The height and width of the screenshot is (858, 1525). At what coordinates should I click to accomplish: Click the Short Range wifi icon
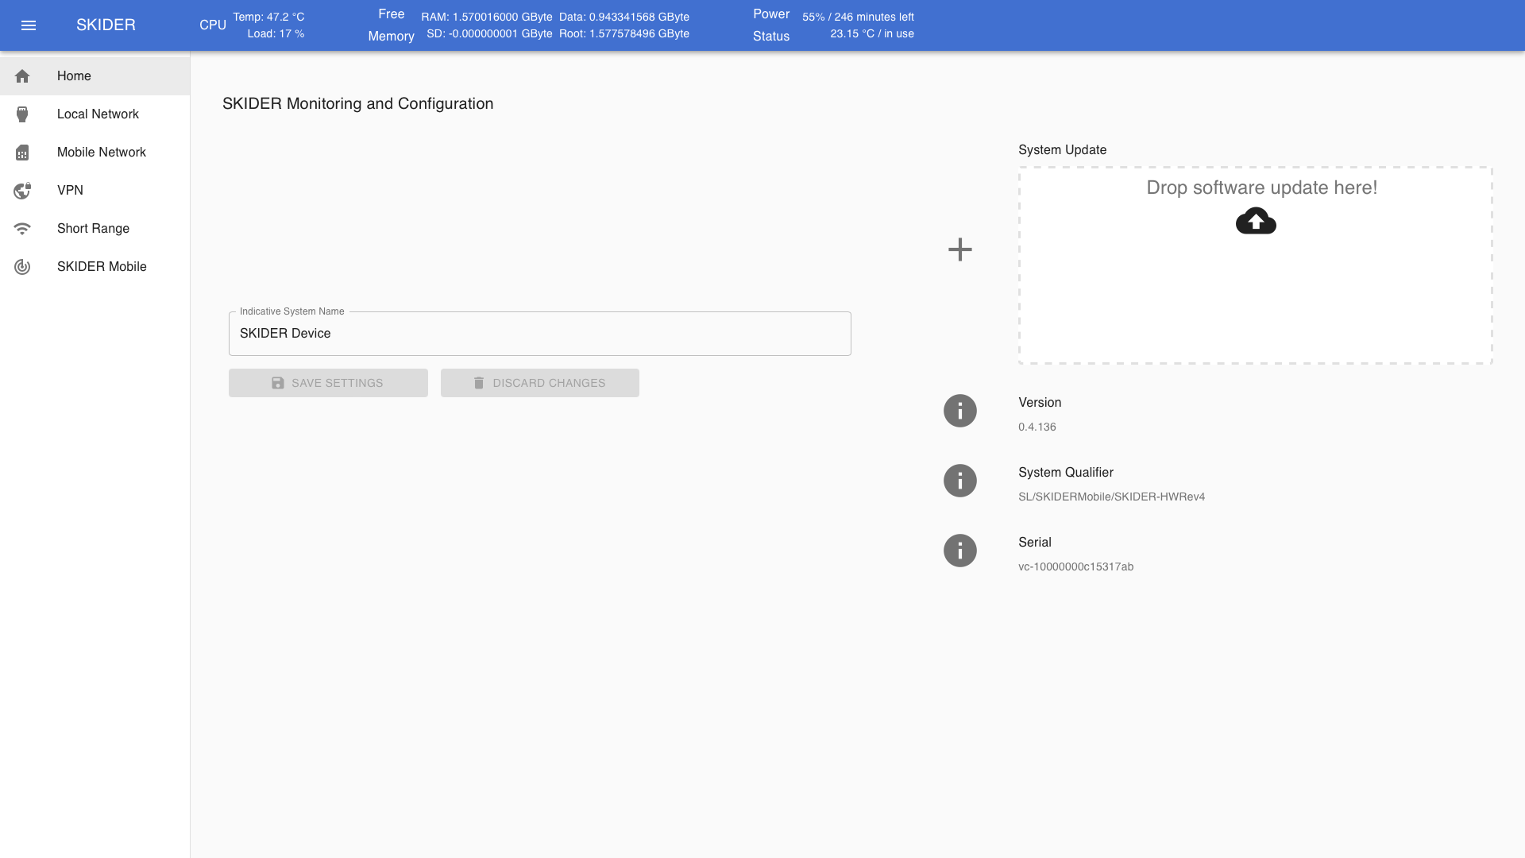click(x=22, y=229)
